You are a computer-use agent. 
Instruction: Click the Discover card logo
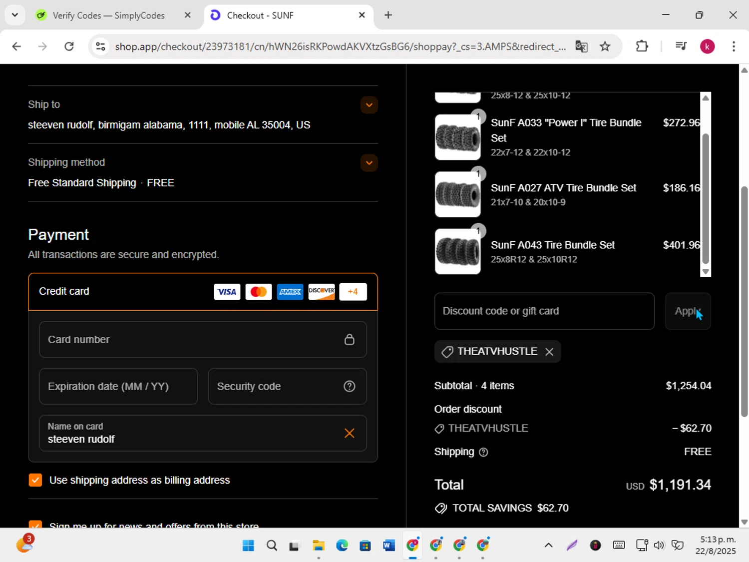coord(322,292)
